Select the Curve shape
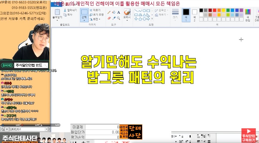The width and height of the screenshot is (259, 143). 140,11
